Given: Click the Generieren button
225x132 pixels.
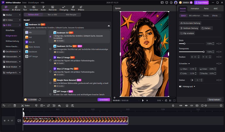Looking at the screenshot, I should [x=103, y=100].
